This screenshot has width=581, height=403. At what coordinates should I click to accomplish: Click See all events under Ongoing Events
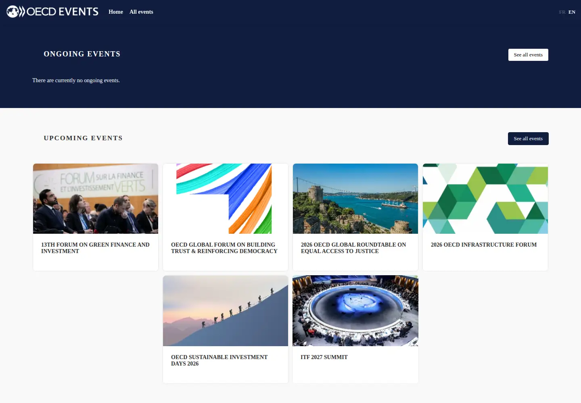[528, 55]
